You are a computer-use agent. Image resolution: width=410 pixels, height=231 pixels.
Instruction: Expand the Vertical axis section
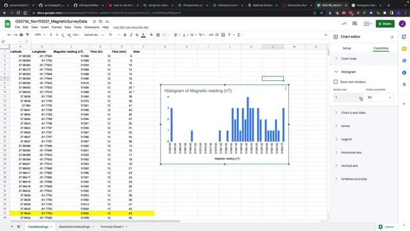[364, 166]
